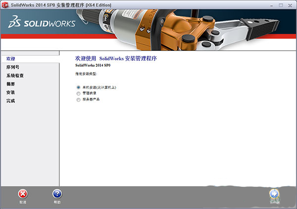Click the 指定安装类型 label

(x=86, y=74)
